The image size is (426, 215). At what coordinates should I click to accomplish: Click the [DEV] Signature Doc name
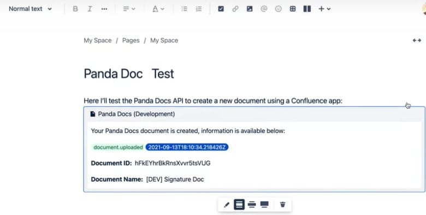coord(175,180)
